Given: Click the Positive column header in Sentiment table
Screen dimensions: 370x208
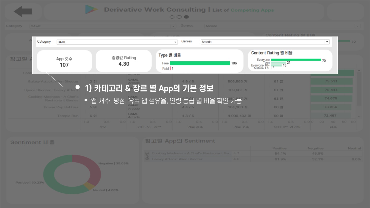Looking at the screenshot, I should point(279,148).
